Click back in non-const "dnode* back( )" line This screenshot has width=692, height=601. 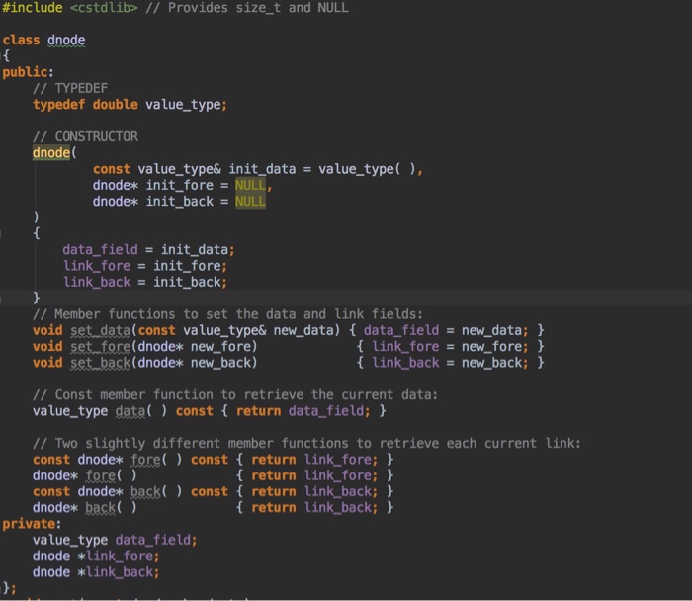(x=100, y=508)
